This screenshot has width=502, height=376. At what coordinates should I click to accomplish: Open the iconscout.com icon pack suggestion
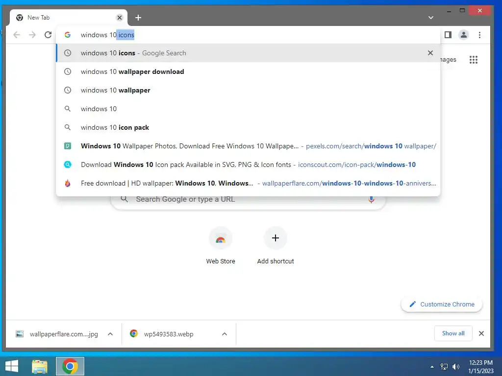pyautogui.click(x=248, y=164)
